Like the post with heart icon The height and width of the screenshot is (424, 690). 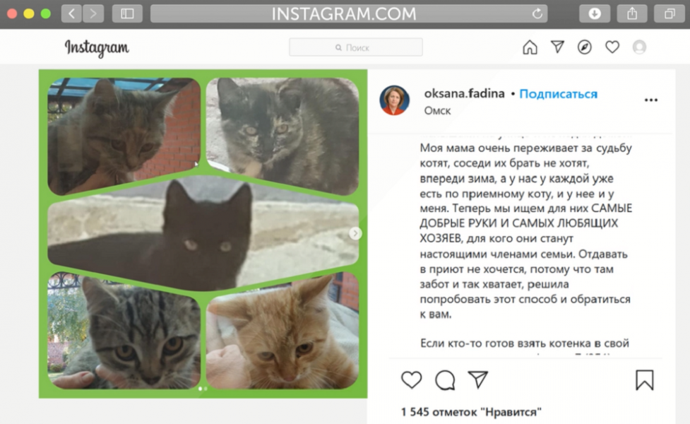click(412, 380)
